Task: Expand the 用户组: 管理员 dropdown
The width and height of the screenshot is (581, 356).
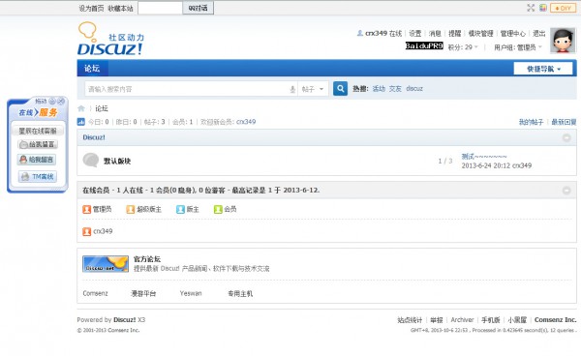Action: click(518, 47)
